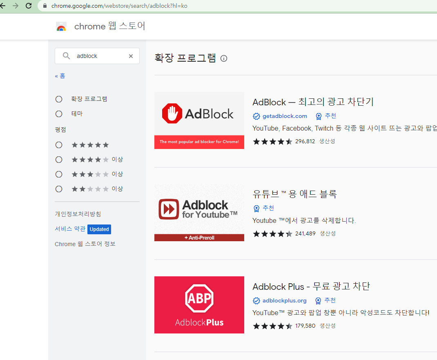Open adblockplus.org publisher link

point(285,300)
